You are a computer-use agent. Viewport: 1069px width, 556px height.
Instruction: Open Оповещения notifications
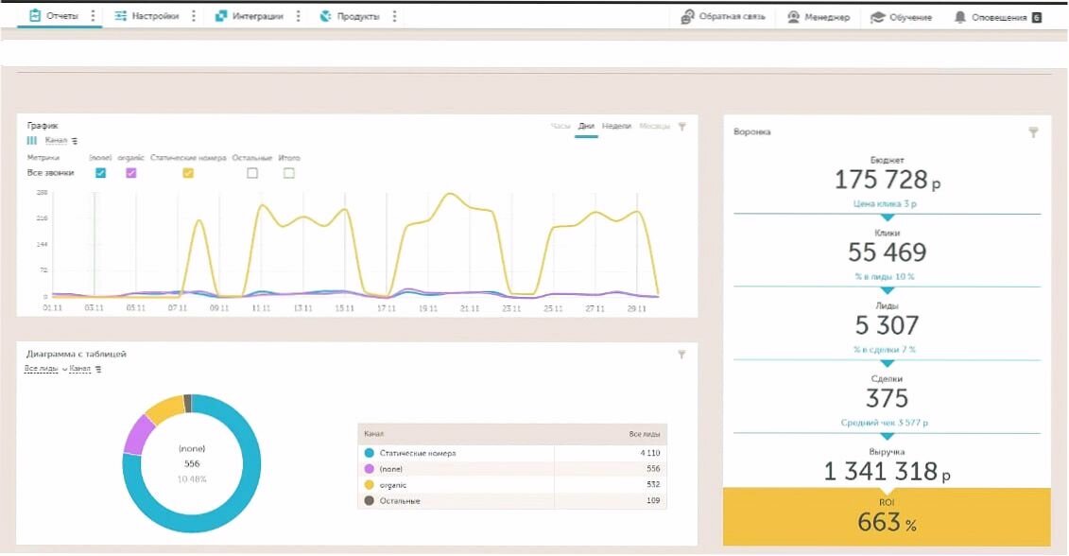[x=997, y=17]
